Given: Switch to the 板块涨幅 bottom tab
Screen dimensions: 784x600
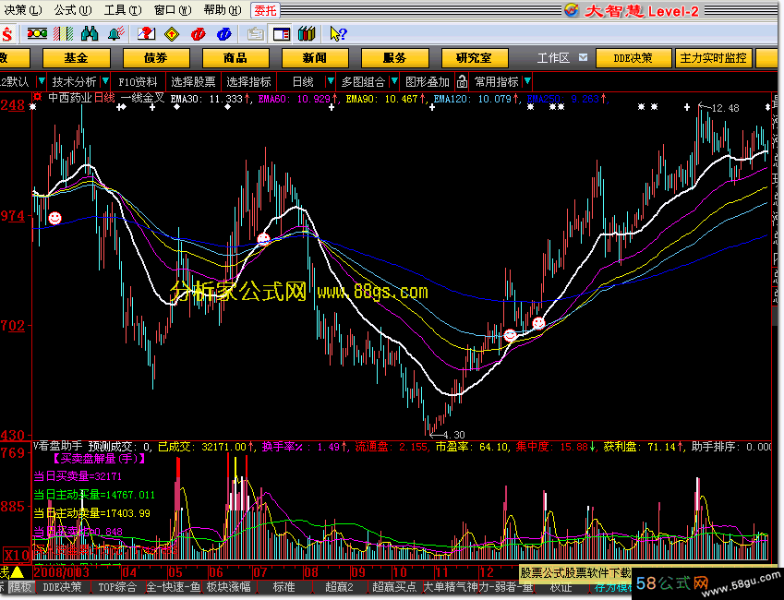Looking at the screenshot, I should 229,587.
